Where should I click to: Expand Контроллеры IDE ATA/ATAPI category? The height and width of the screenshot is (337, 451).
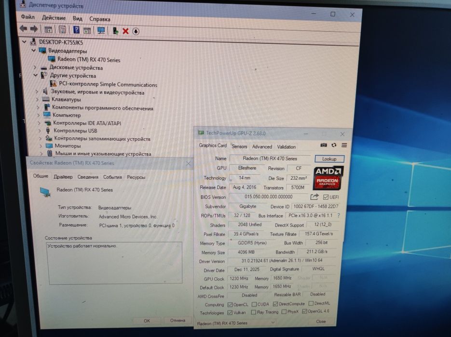pos(39,123)
